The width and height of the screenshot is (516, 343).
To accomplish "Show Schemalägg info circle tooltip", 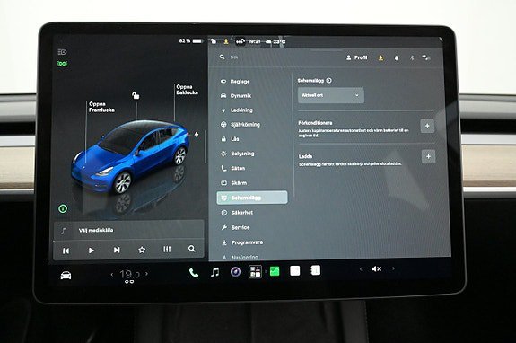I will [x=328, y=80].
